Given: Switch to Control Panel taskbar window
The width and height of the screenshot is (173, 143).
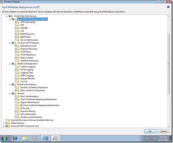Looking at the screenshot, I should point(45,138).
